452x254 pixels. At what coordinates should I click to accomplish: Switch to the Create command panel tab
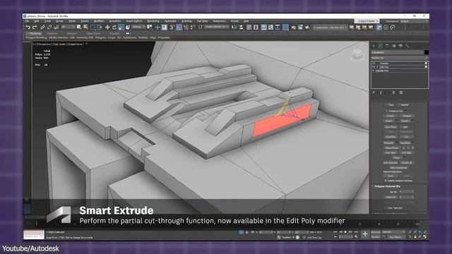(x=374, y=46)
